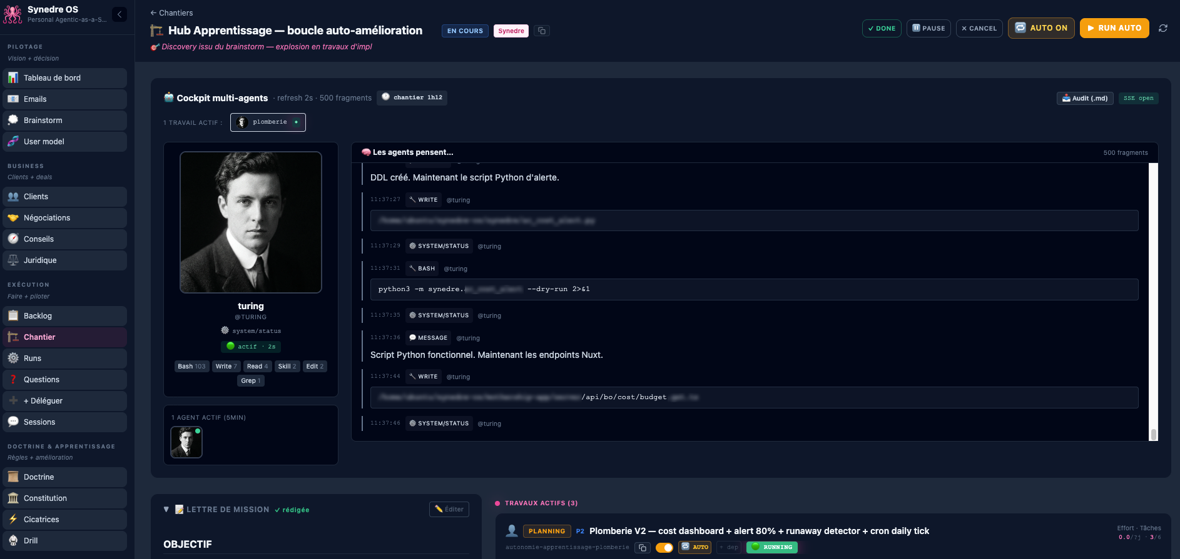Image resolution: width=1180 pixels, height=559 pixels.
Task: Open the Emails section
Action: 65,99
